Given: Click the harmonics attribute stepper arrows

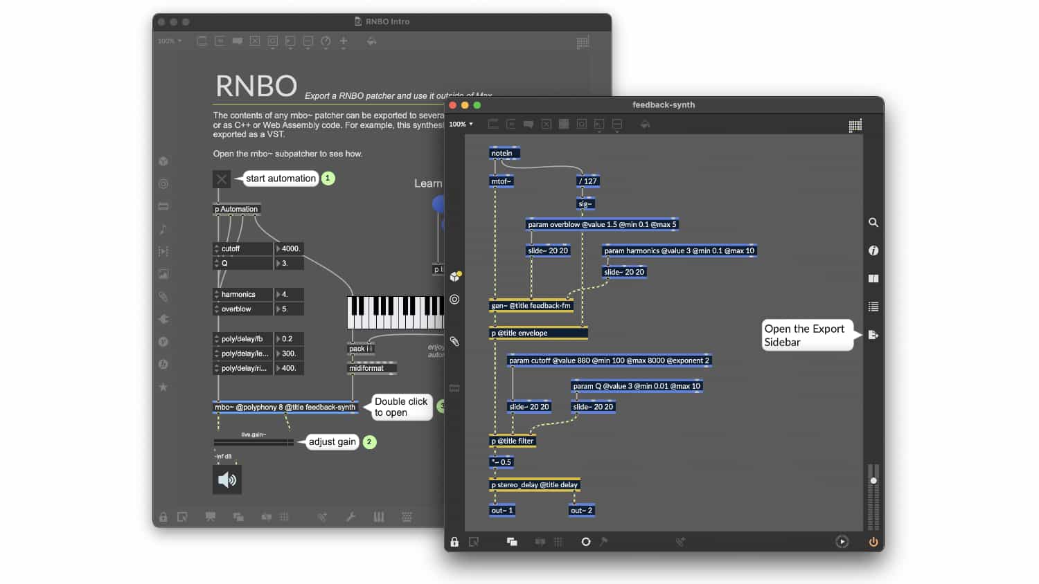Looking at the screenshot, I should tap(217, 294).
